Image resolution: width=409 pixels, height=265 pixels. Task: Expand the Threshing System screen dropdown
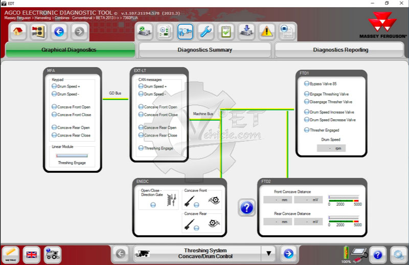pos(268,253)
